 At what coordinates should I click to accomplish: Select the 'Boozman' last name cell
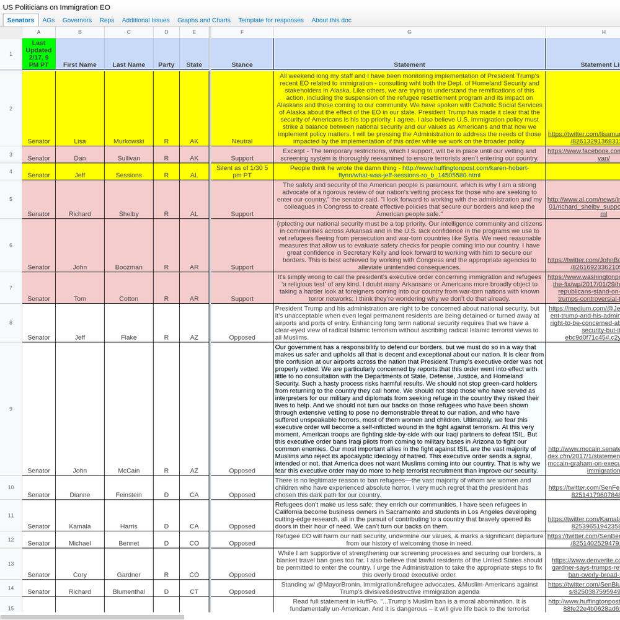129,246
